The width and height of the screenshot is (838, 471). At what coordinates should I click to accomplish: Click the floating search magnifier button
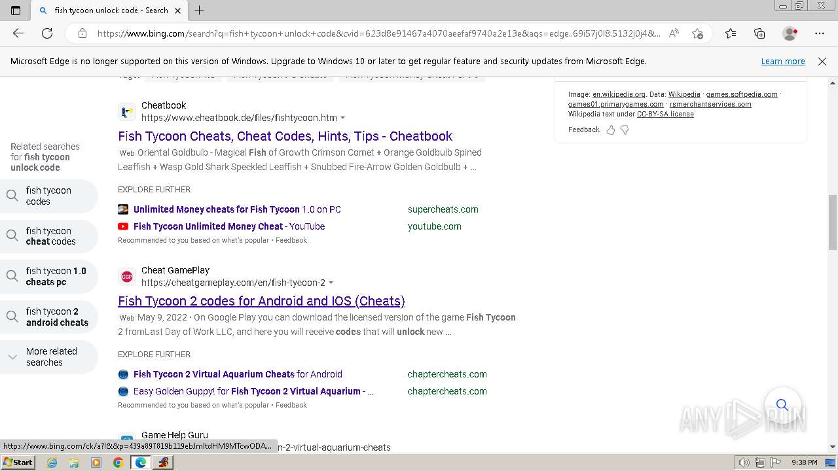click(x=782, y=405)
